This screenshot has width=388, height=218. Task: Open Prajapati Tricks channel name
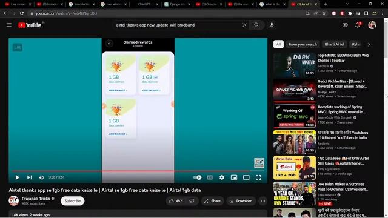tap(36, 199)
